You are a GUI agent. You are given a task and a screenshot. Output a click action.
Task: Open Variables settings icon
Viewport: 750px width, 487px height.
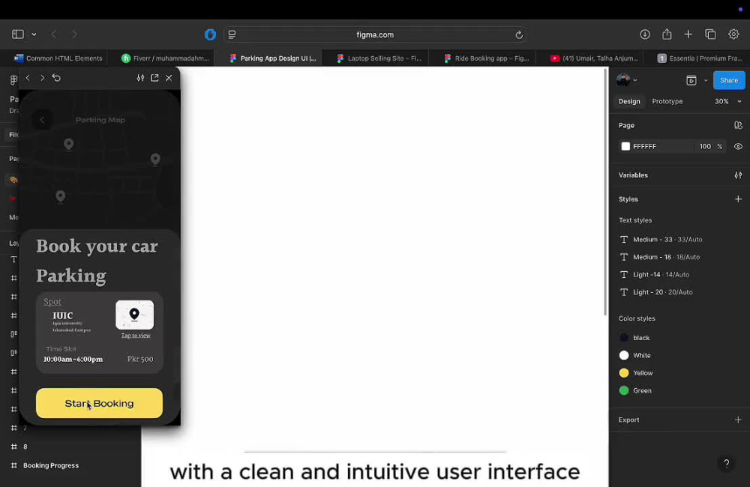click(738, 175)
